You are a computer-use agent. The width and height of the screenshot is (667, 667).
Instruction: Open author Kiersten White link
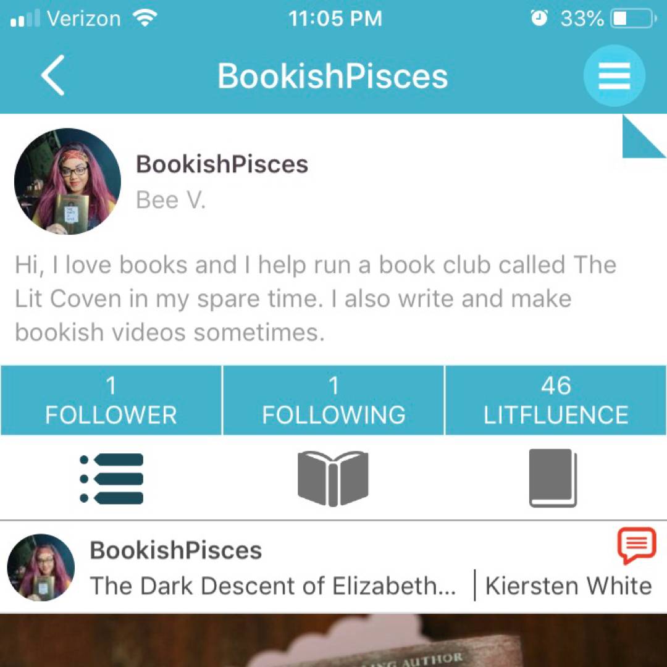tap(568, 585)
